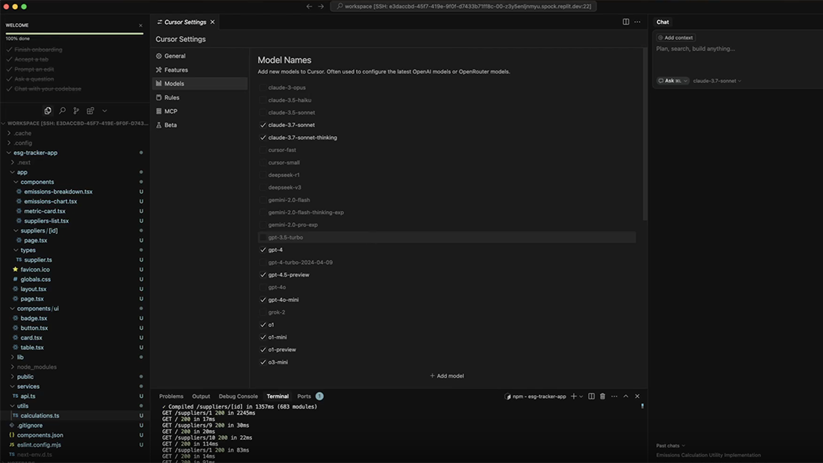
Task: Open the MCP settings section
Action: [x=200, y=111]
